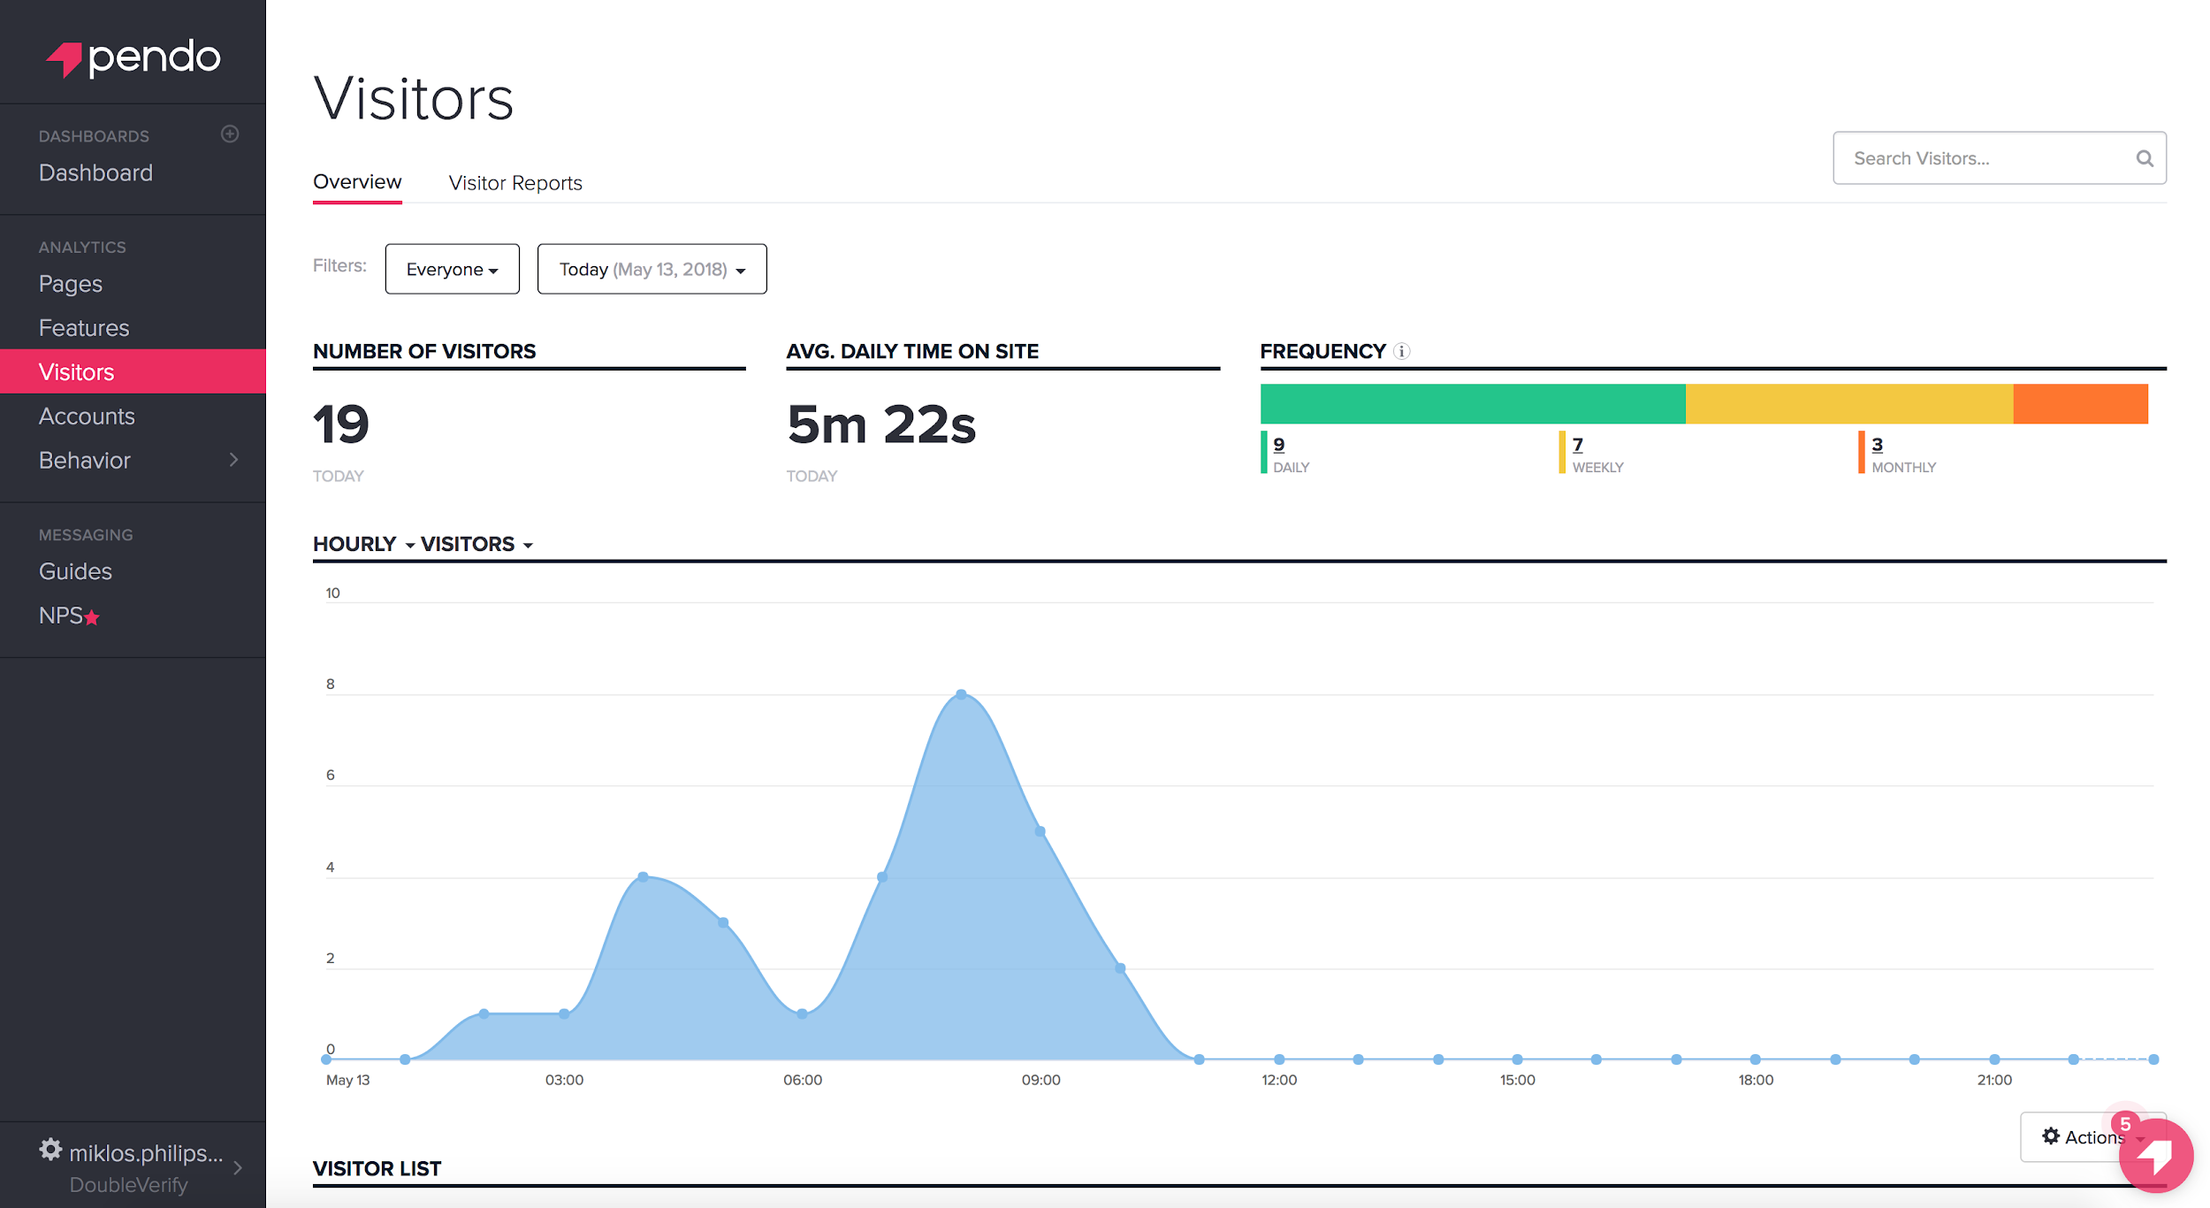The width and height of the screenshot is (2210, 1208).
Task: Go to Pages analytics
Action: click(x=71, y=284)
